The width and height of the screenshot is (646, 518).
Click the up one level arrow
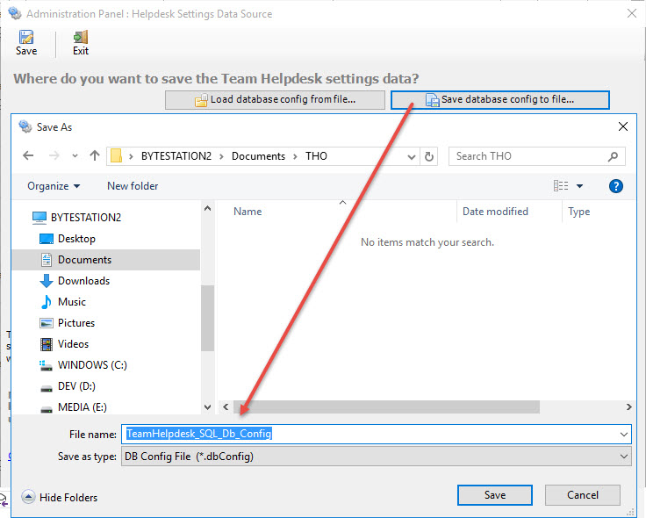coord(95,156)
